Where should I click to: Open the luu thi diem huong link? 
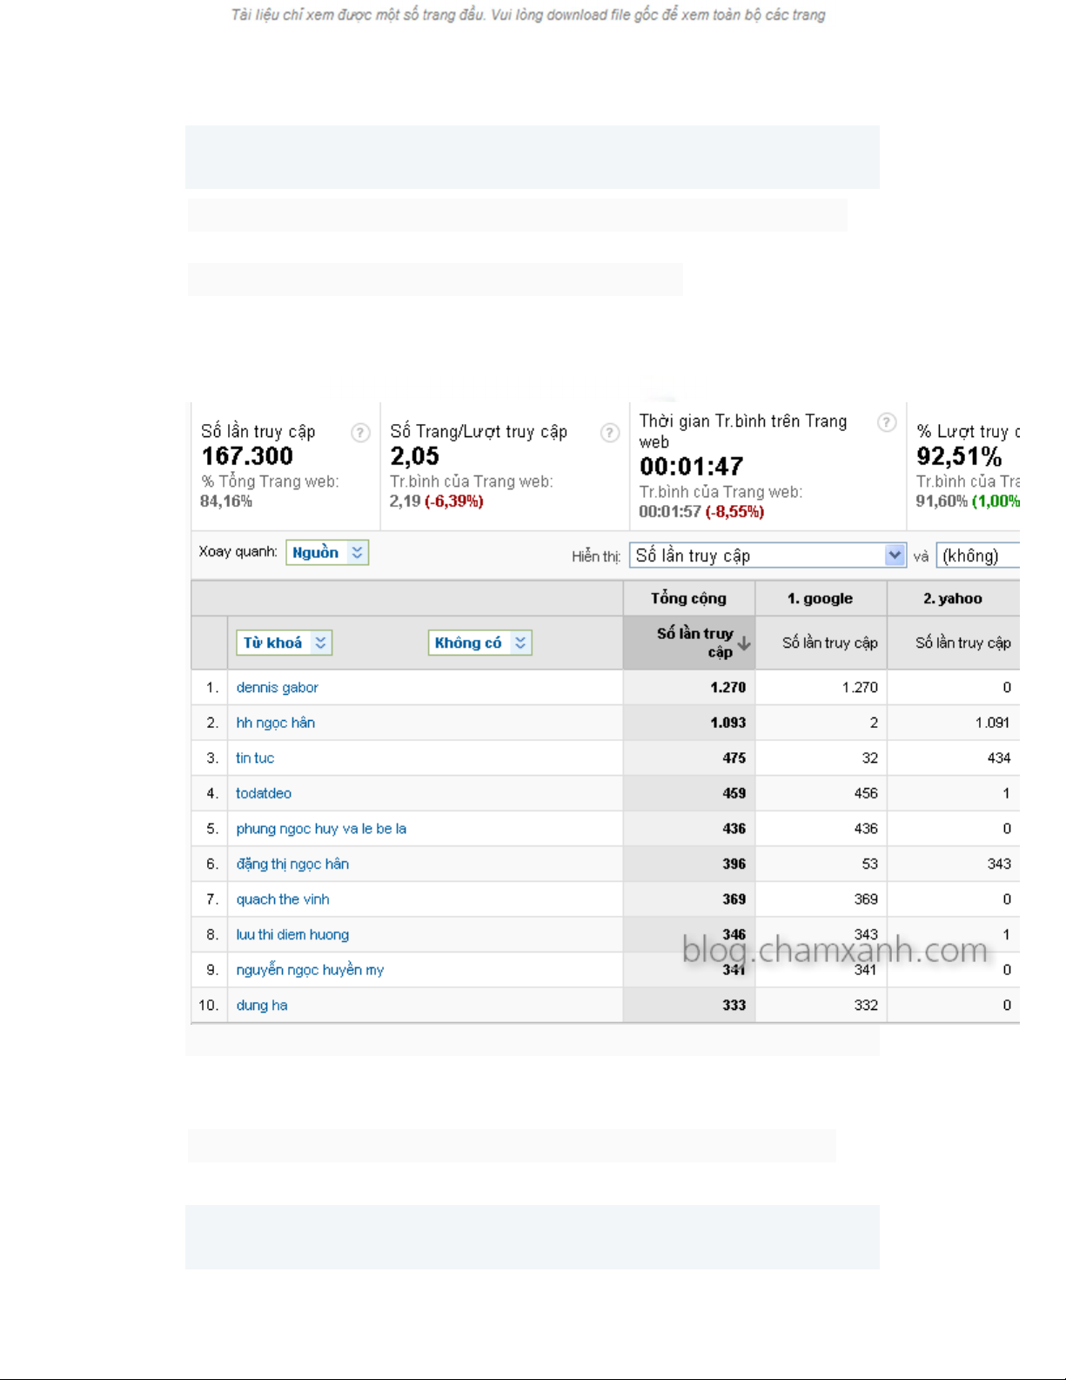pos(292,935)
